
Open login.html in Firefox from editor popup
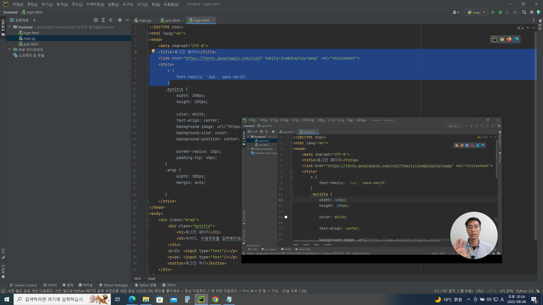click(509, 39)
